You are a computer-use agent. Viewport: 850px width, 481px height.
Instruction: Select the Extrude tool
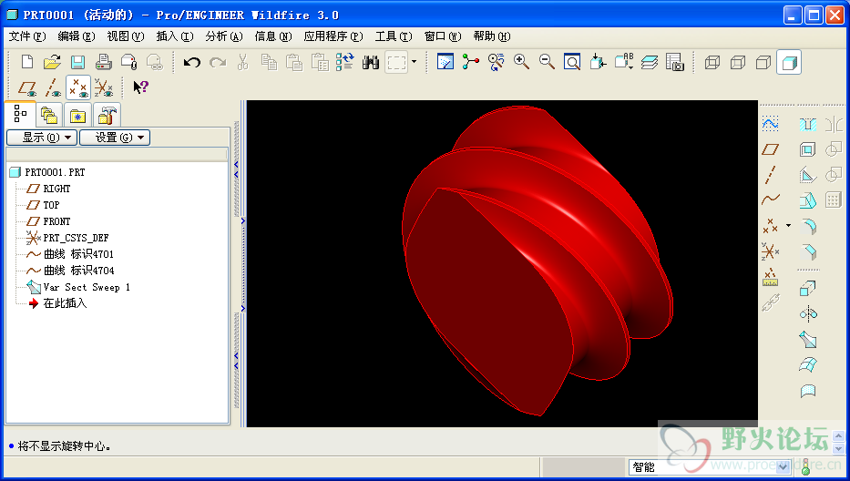click(x=808, y=289)
